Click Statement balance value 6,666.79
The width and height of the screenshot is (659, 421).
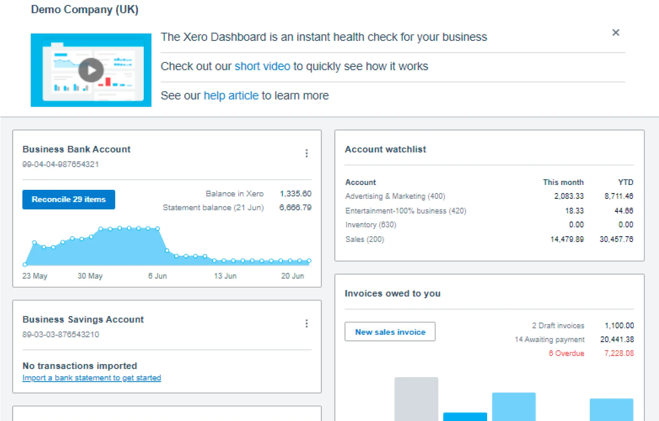[x=295, y=207]
